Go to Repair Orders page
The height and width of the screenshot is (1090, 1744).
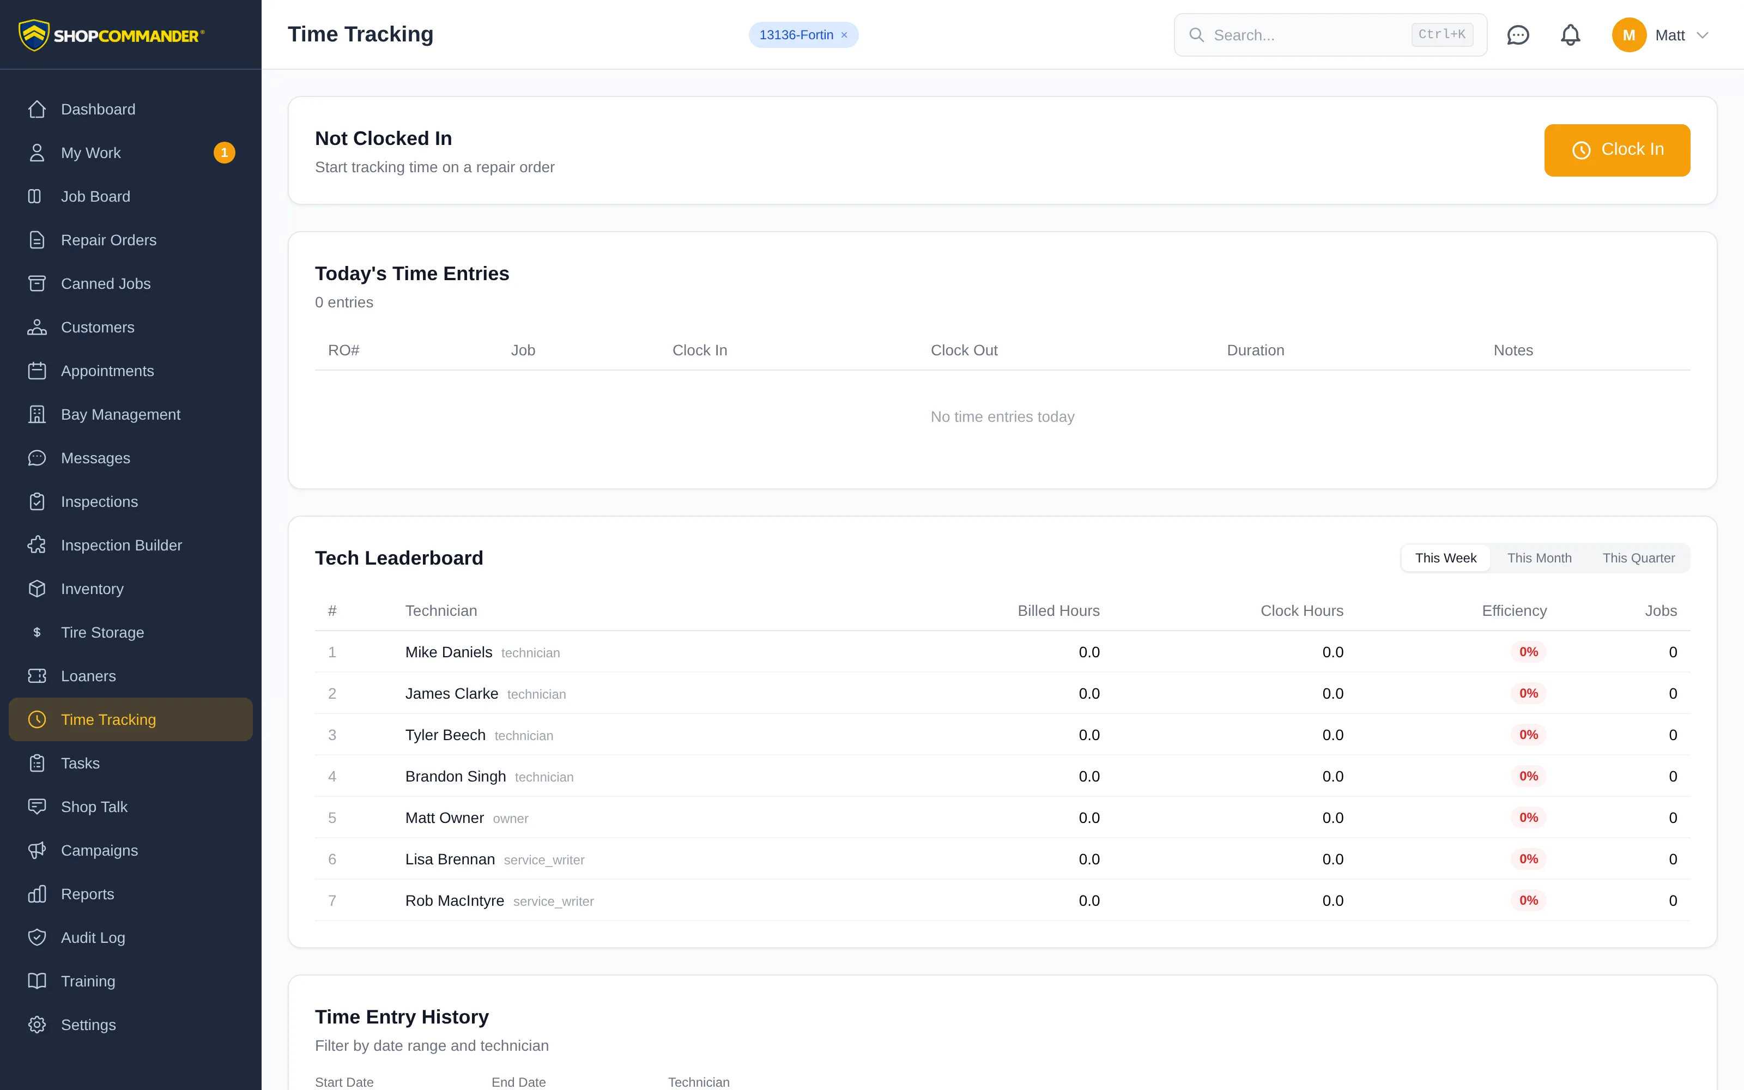click(x=130, y=240)
